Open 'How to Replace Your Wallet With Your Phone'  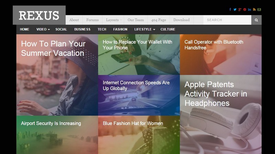(x=137, y=45)
